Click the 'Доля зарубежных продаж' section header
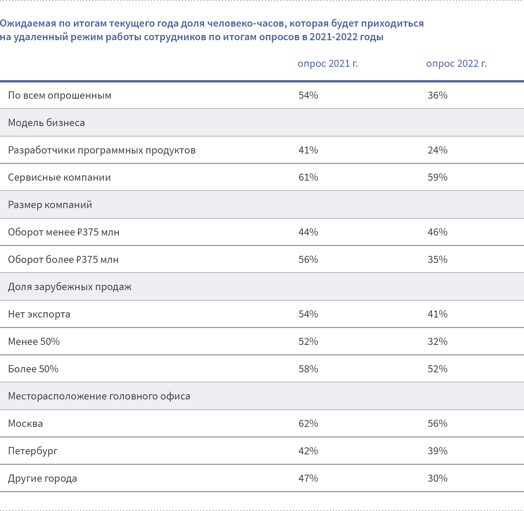 (70, 287)
